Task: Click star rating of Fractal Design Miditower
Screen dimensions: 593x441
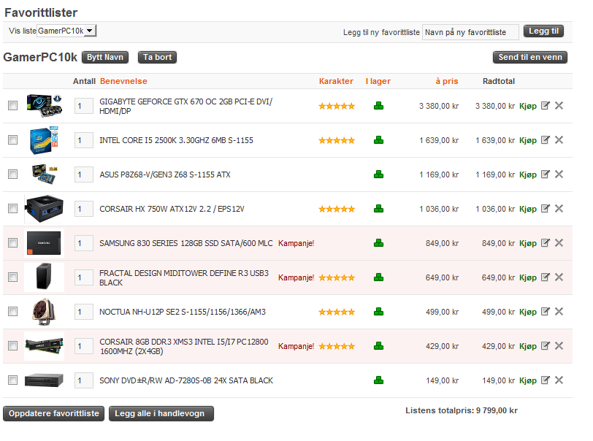Action: click(337, 277)
